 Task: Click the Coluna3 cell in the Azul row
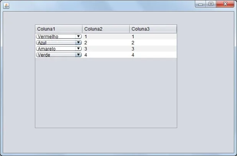click(153, 42)
